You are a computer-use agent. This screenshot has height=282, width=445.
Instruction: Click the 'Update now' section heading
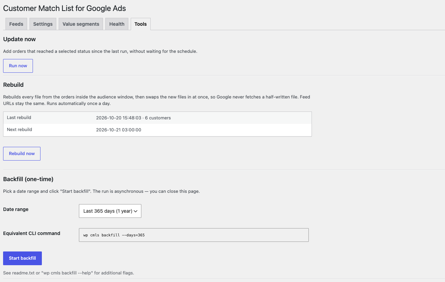point(20,39)
